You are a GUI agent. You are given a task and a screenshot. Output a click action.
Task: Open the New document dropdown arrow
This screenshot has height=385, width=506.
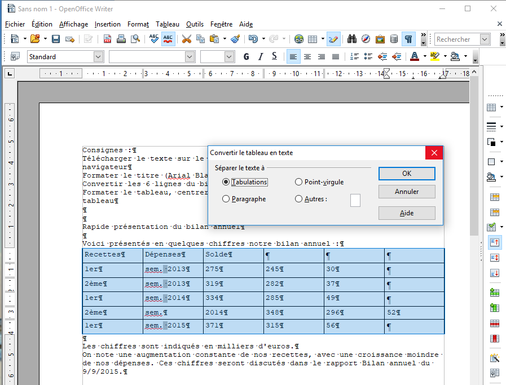[x=25, y=39]
